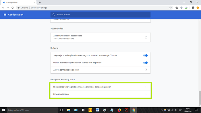
Task: Click the browser forward arrow
Action: click(8, 8)
